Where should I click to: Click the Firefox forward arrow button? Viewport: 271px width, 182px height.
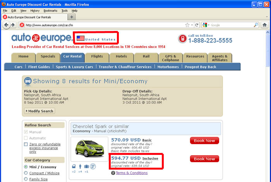point(13,25)
